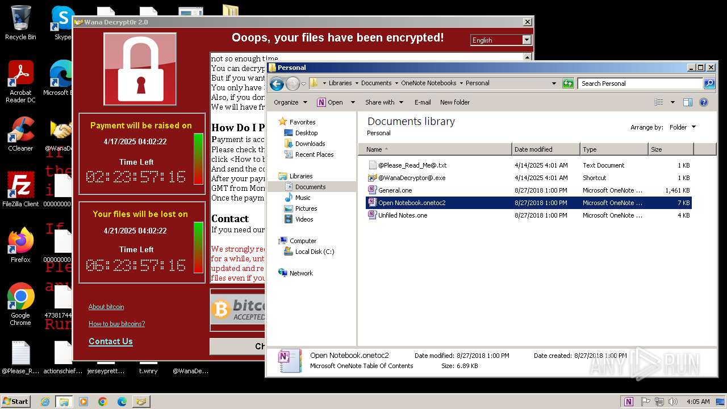This screenshot has height=409, width=727.
Task: Launch Firefox from the desktop
Action: 20,245
